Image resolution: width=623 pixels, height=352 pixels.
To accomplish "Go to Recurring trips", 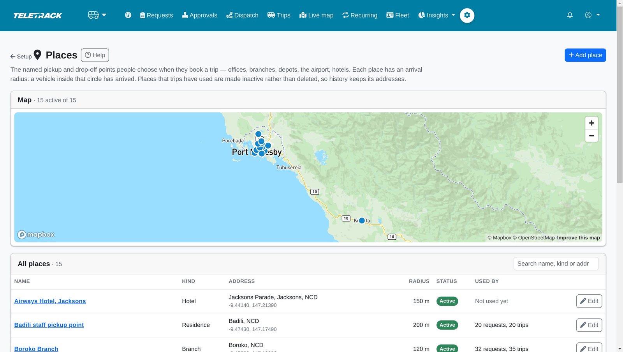I will coord(360,15).
